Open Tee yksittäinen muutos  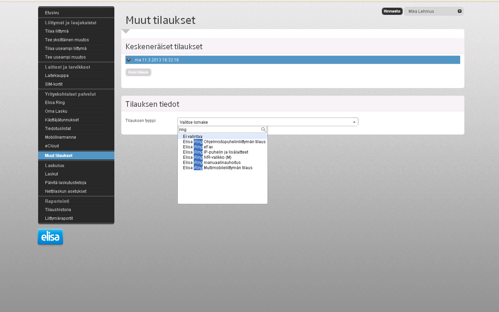[67, 40]
